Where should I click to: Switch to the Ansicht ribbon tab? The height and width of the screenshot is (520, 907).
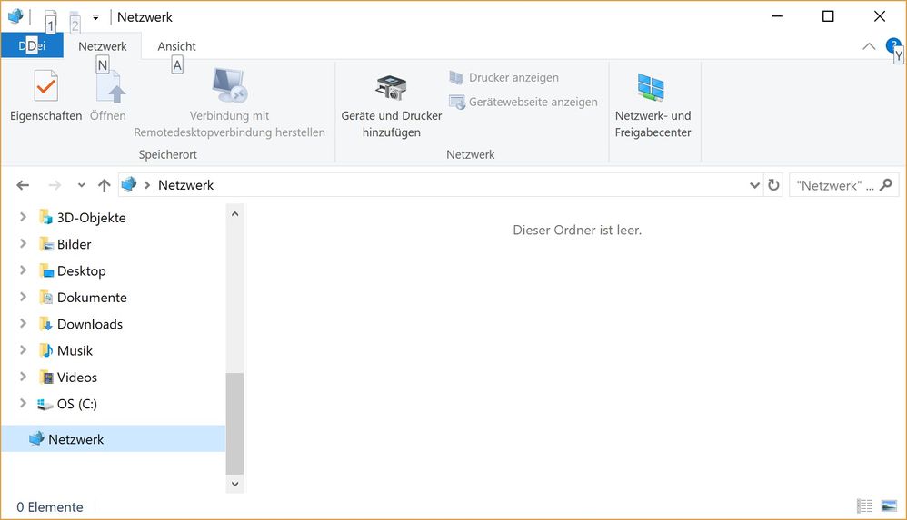176,46
